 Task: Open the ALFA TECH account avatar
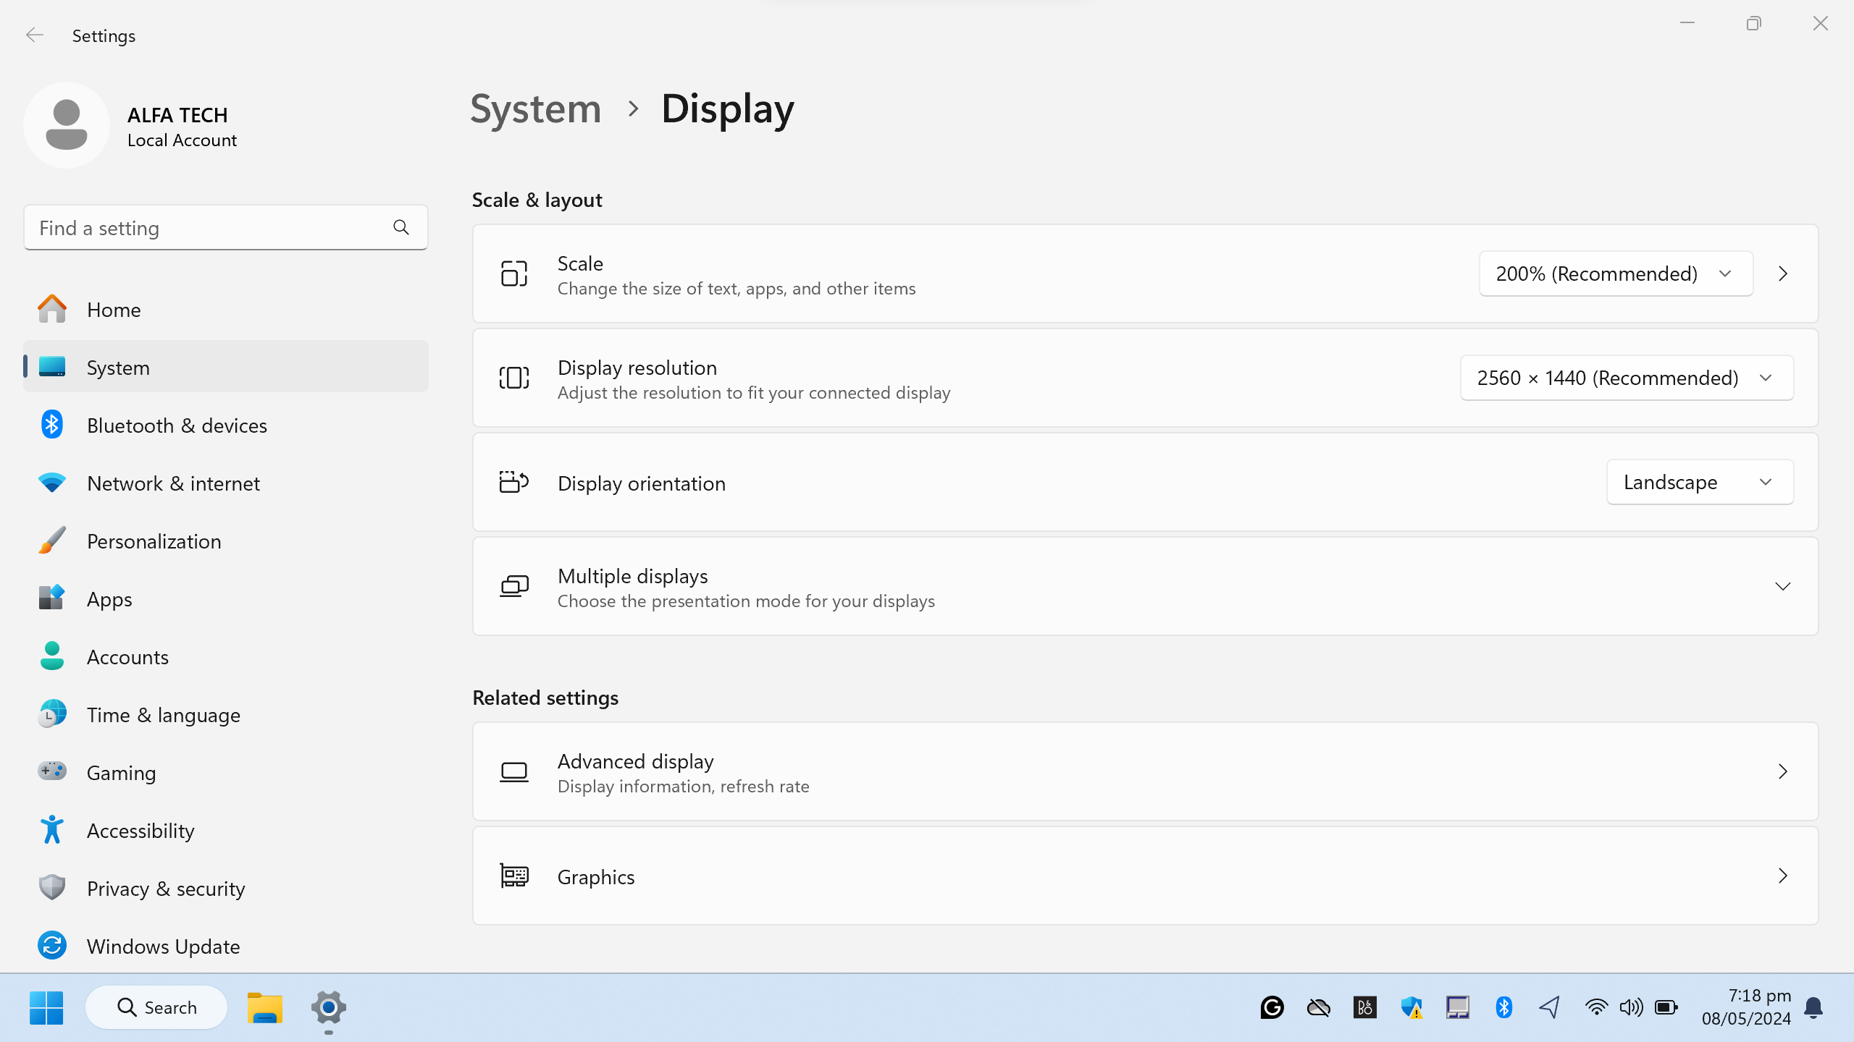click(x=67, y=125)
